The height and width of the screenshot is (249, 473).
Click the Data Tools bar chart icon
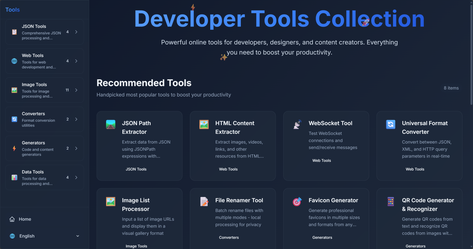click(x=14, y=177)
